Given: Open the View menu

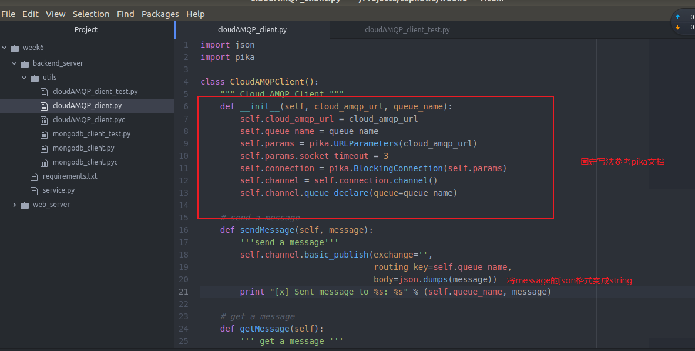Looking at the screenshot, I should point(56,14).
